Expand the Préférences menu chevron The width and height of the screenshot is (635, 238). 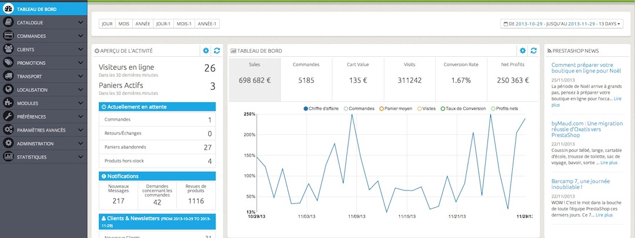click(81, 117)
